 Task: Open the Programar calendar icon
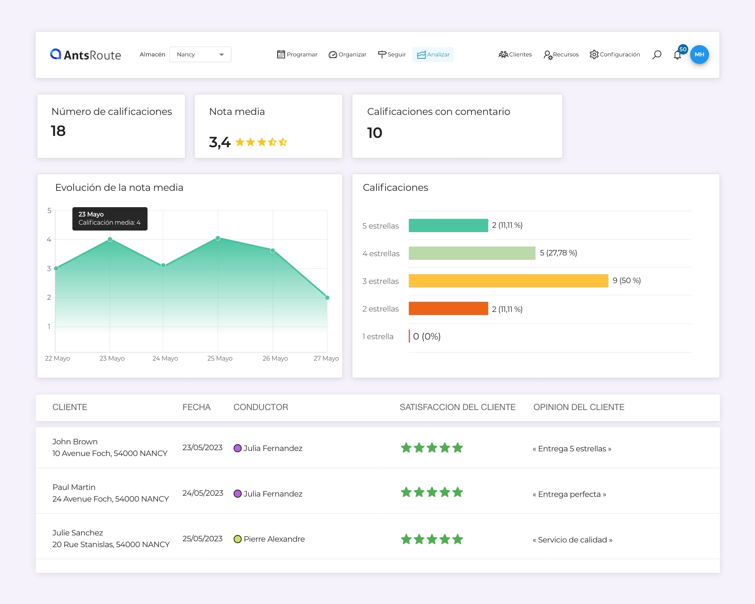pyautogui.click(x=281, y=55)
